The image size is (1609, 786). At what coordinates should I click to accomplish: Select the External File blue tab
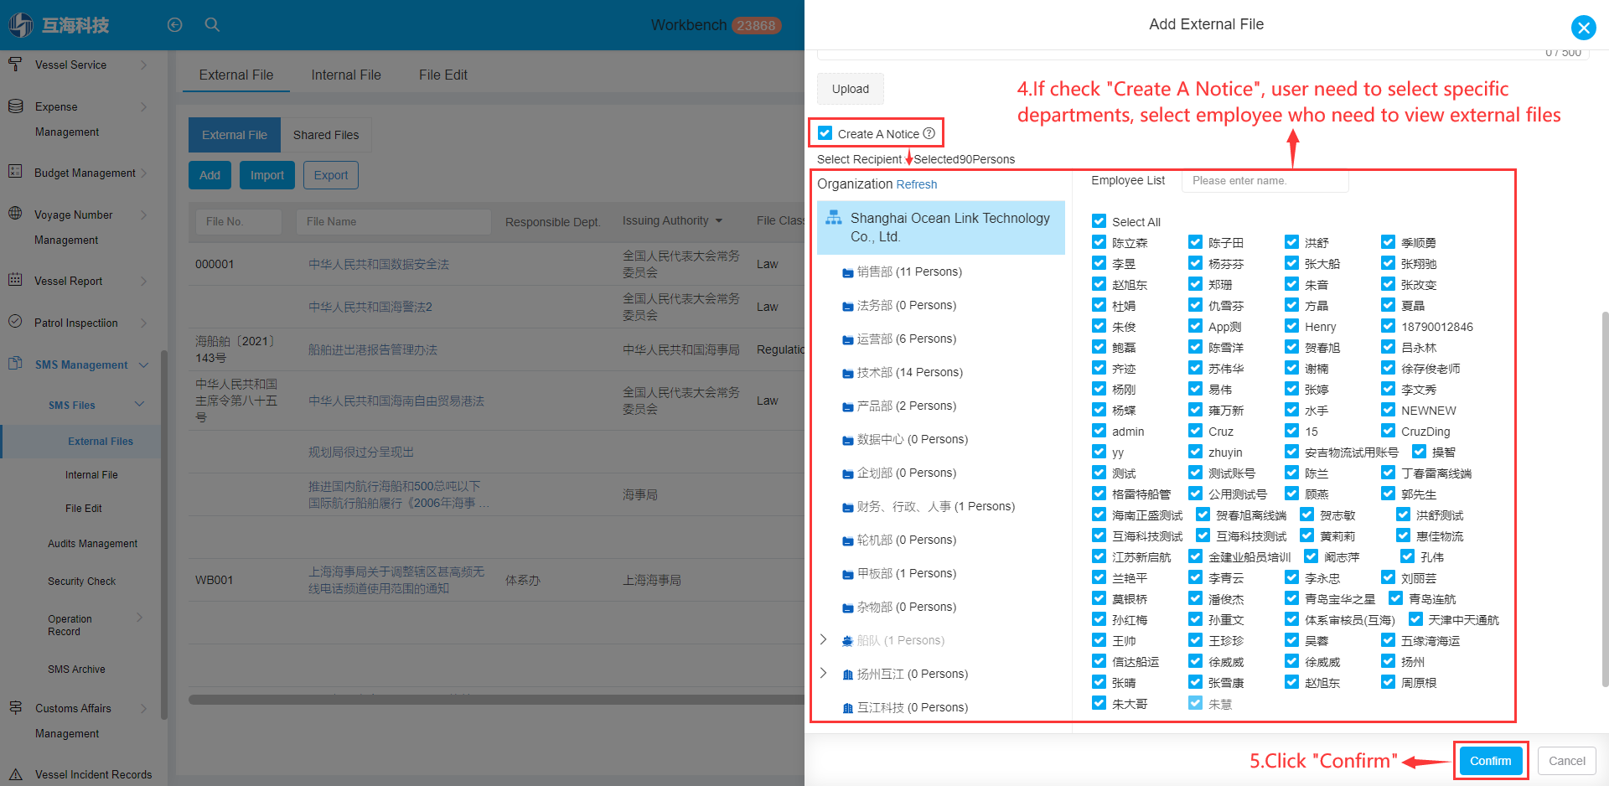235,135
